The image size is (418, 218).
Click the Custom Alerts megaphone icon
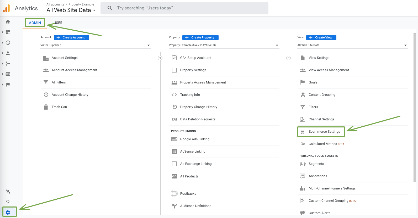(303, 213)
